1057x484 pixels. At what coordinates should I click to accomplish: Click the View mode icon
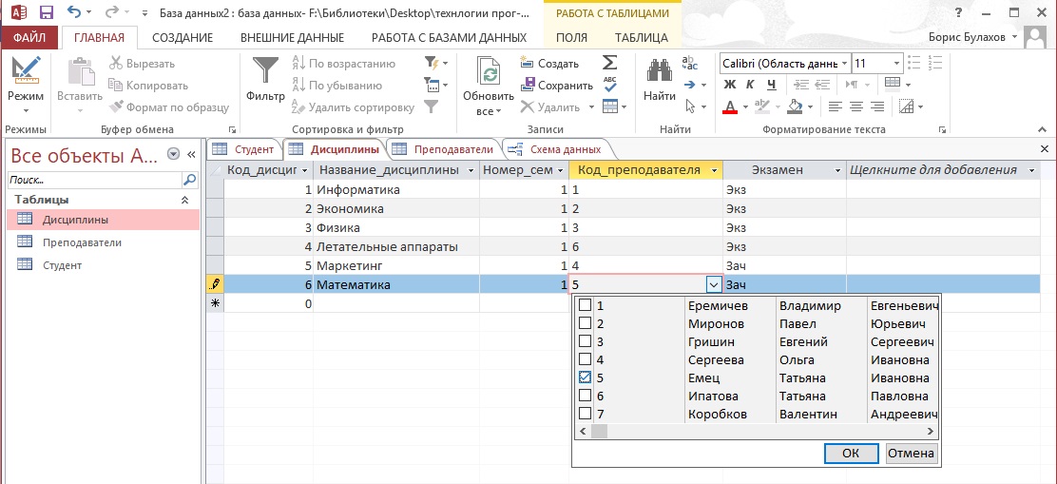click(26, 72)
